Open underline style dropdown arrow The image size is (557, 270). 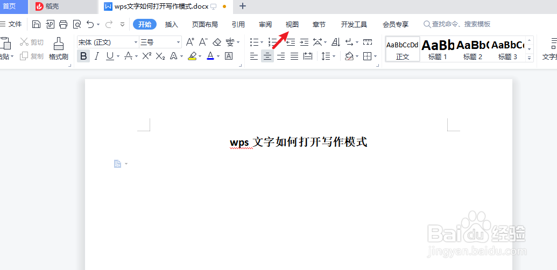[118, 56]
